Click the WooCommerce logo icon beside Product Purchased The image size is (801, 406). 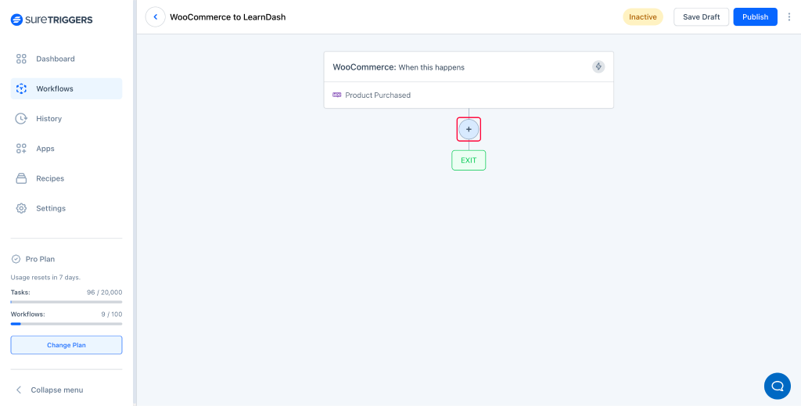pyautogui.click(x=336, y=95)
